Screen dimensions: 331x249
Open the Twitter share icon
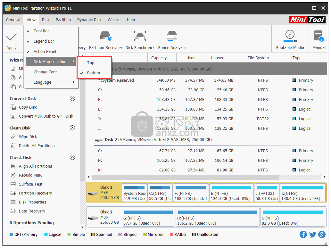pos(312,235)
